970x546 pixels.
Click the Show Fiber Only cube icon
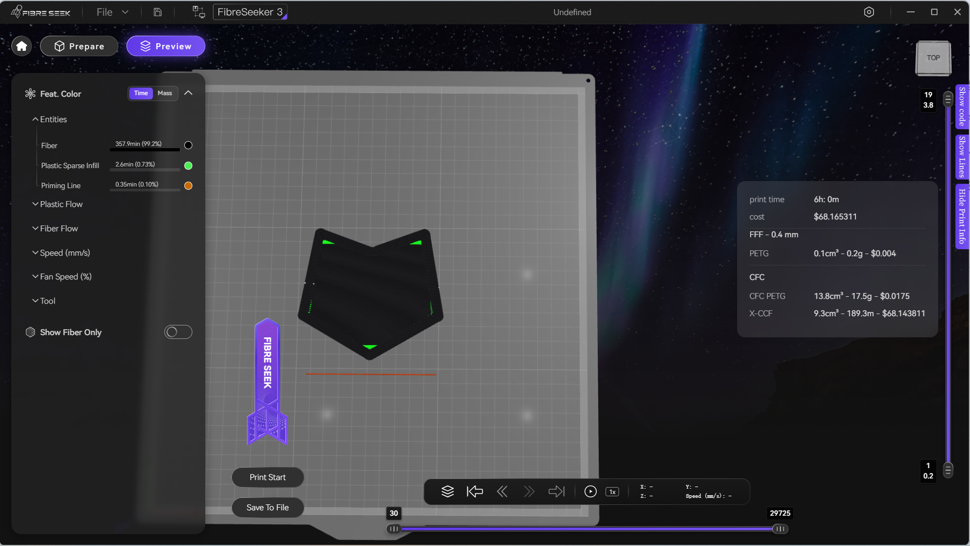[30, 332]
